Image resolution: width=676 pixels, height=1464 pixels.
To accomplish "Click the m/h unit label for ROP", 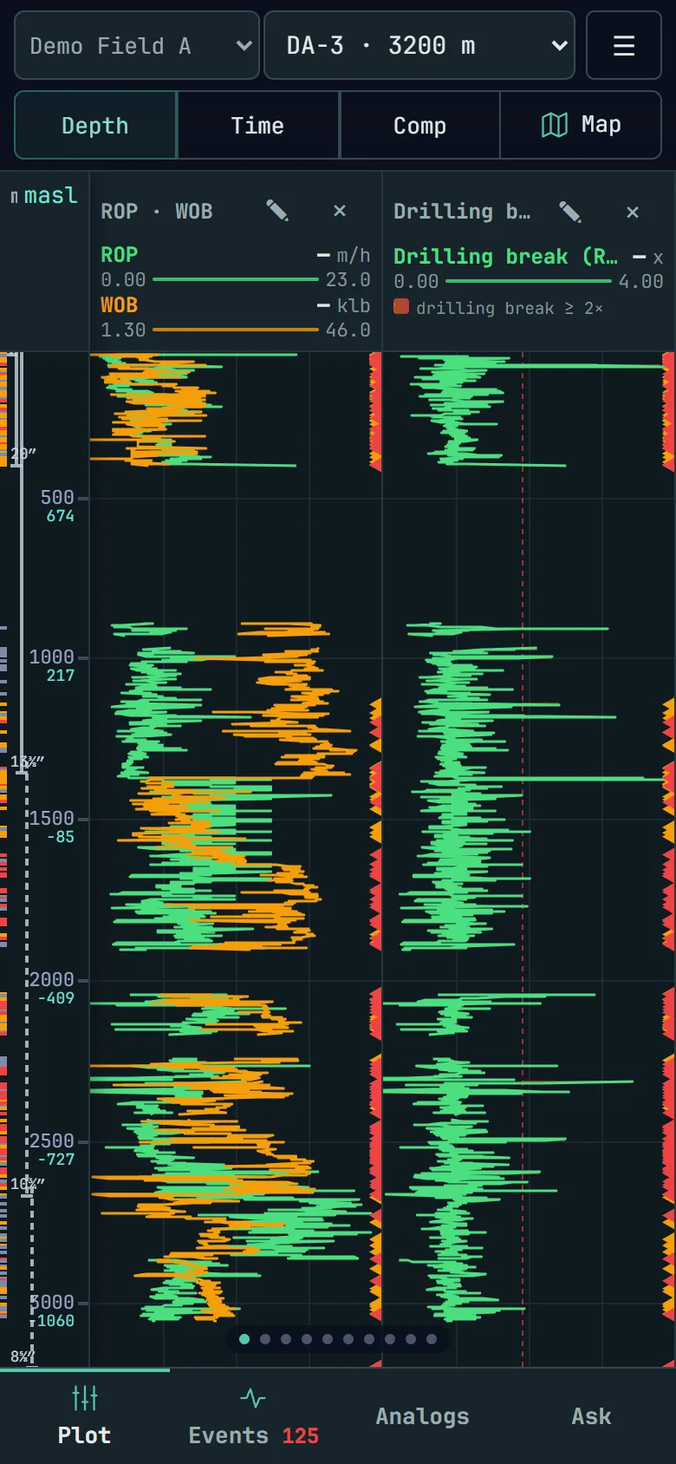I will point(354,255).
